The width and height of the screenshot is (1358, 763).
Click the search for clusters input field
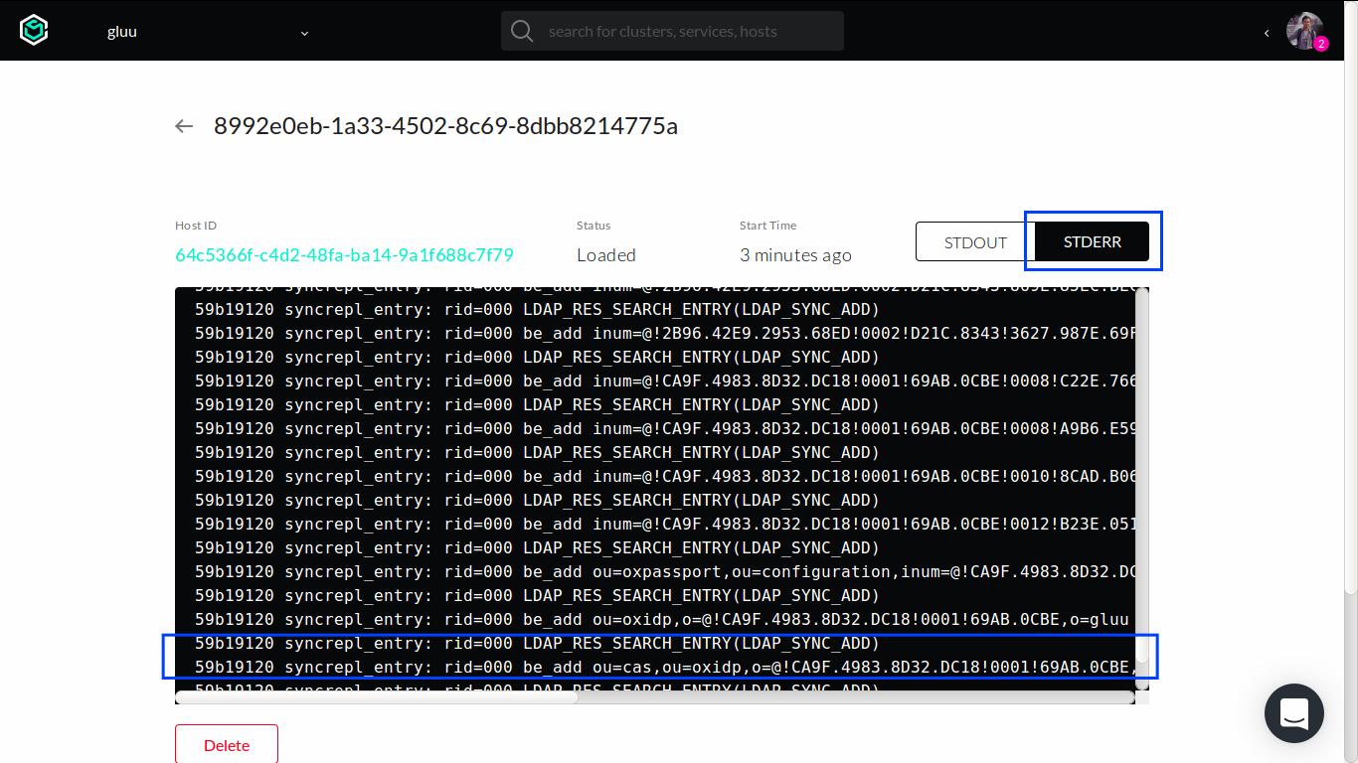672,31
